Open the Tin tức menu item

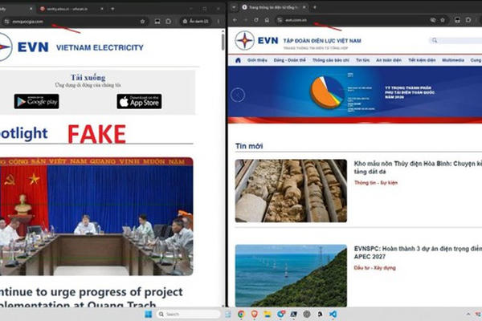click(x=363, y=60)
